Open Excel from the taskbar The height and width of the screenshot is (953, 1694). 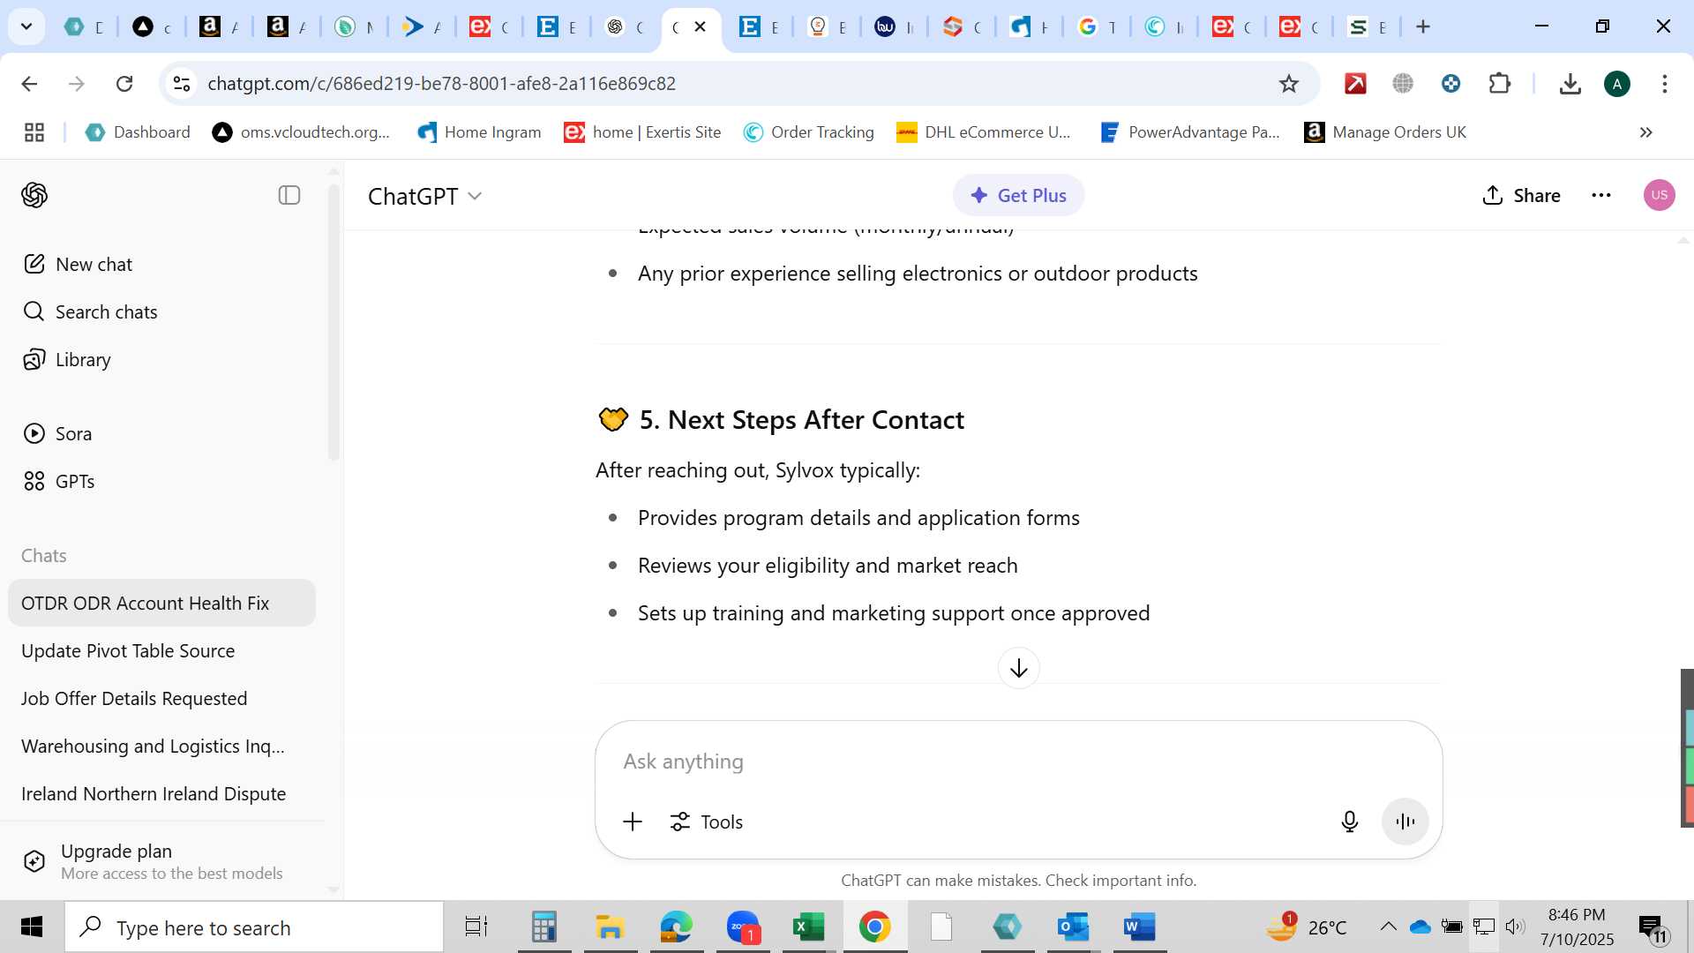click(808, 927)
